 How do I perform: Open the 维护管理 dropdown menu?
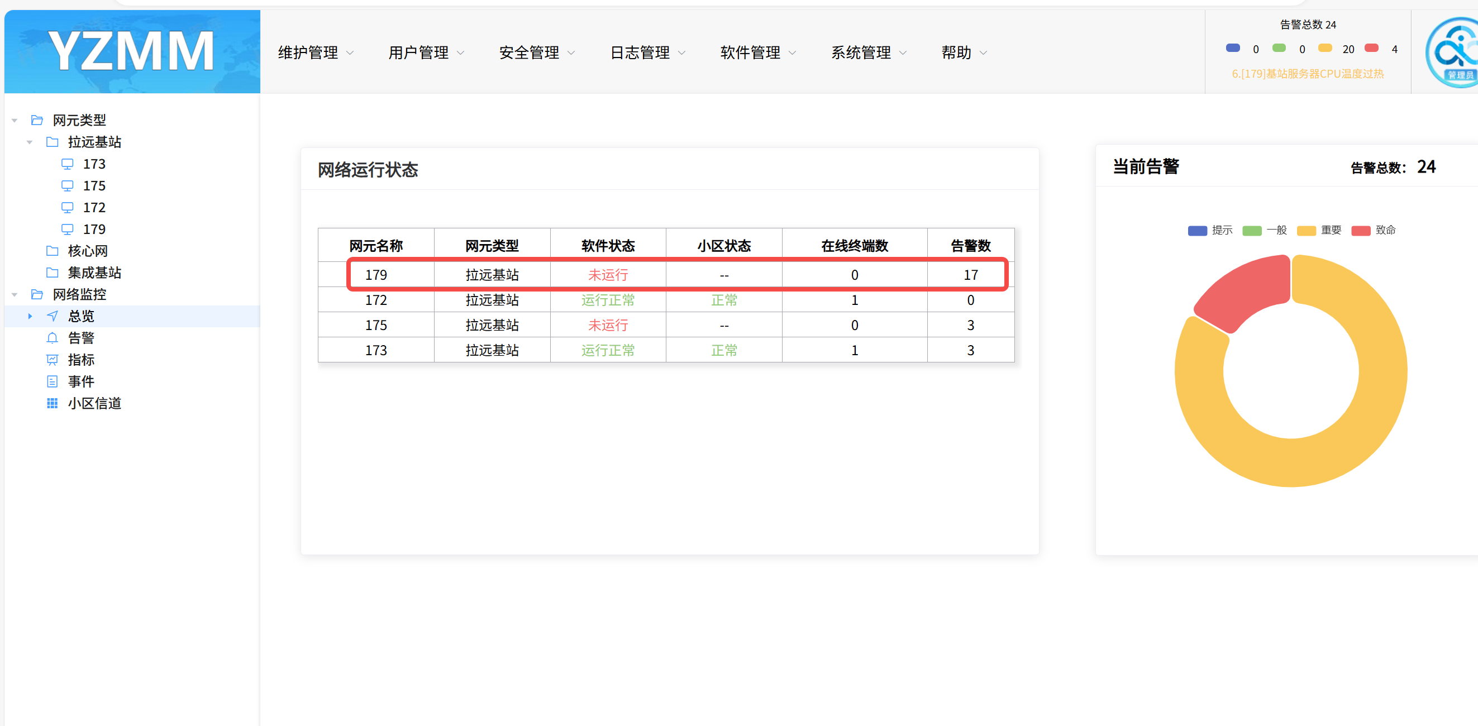click(316, 52)
